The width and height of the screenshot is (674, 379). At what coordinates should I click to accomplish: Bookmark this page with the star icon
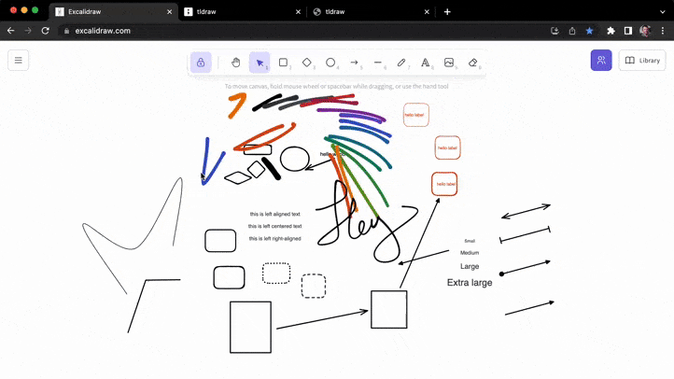(x=589, y=31)
